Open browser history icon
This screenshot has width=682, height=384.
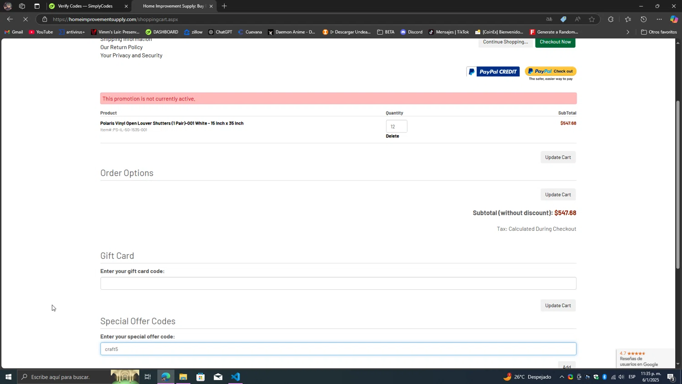(643, 19)
